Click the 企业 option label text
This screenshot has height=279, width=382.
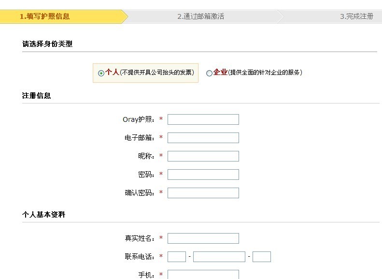(x=220, y=72)
